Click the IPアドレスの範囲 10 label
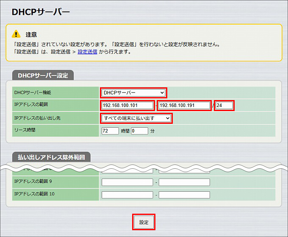Image resolution: width=288 pixels, height=237 pixels. point(34,194)
